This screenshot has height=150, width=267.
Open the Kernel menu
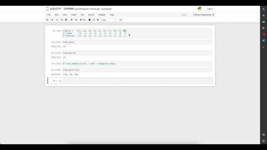click(91, 15)
